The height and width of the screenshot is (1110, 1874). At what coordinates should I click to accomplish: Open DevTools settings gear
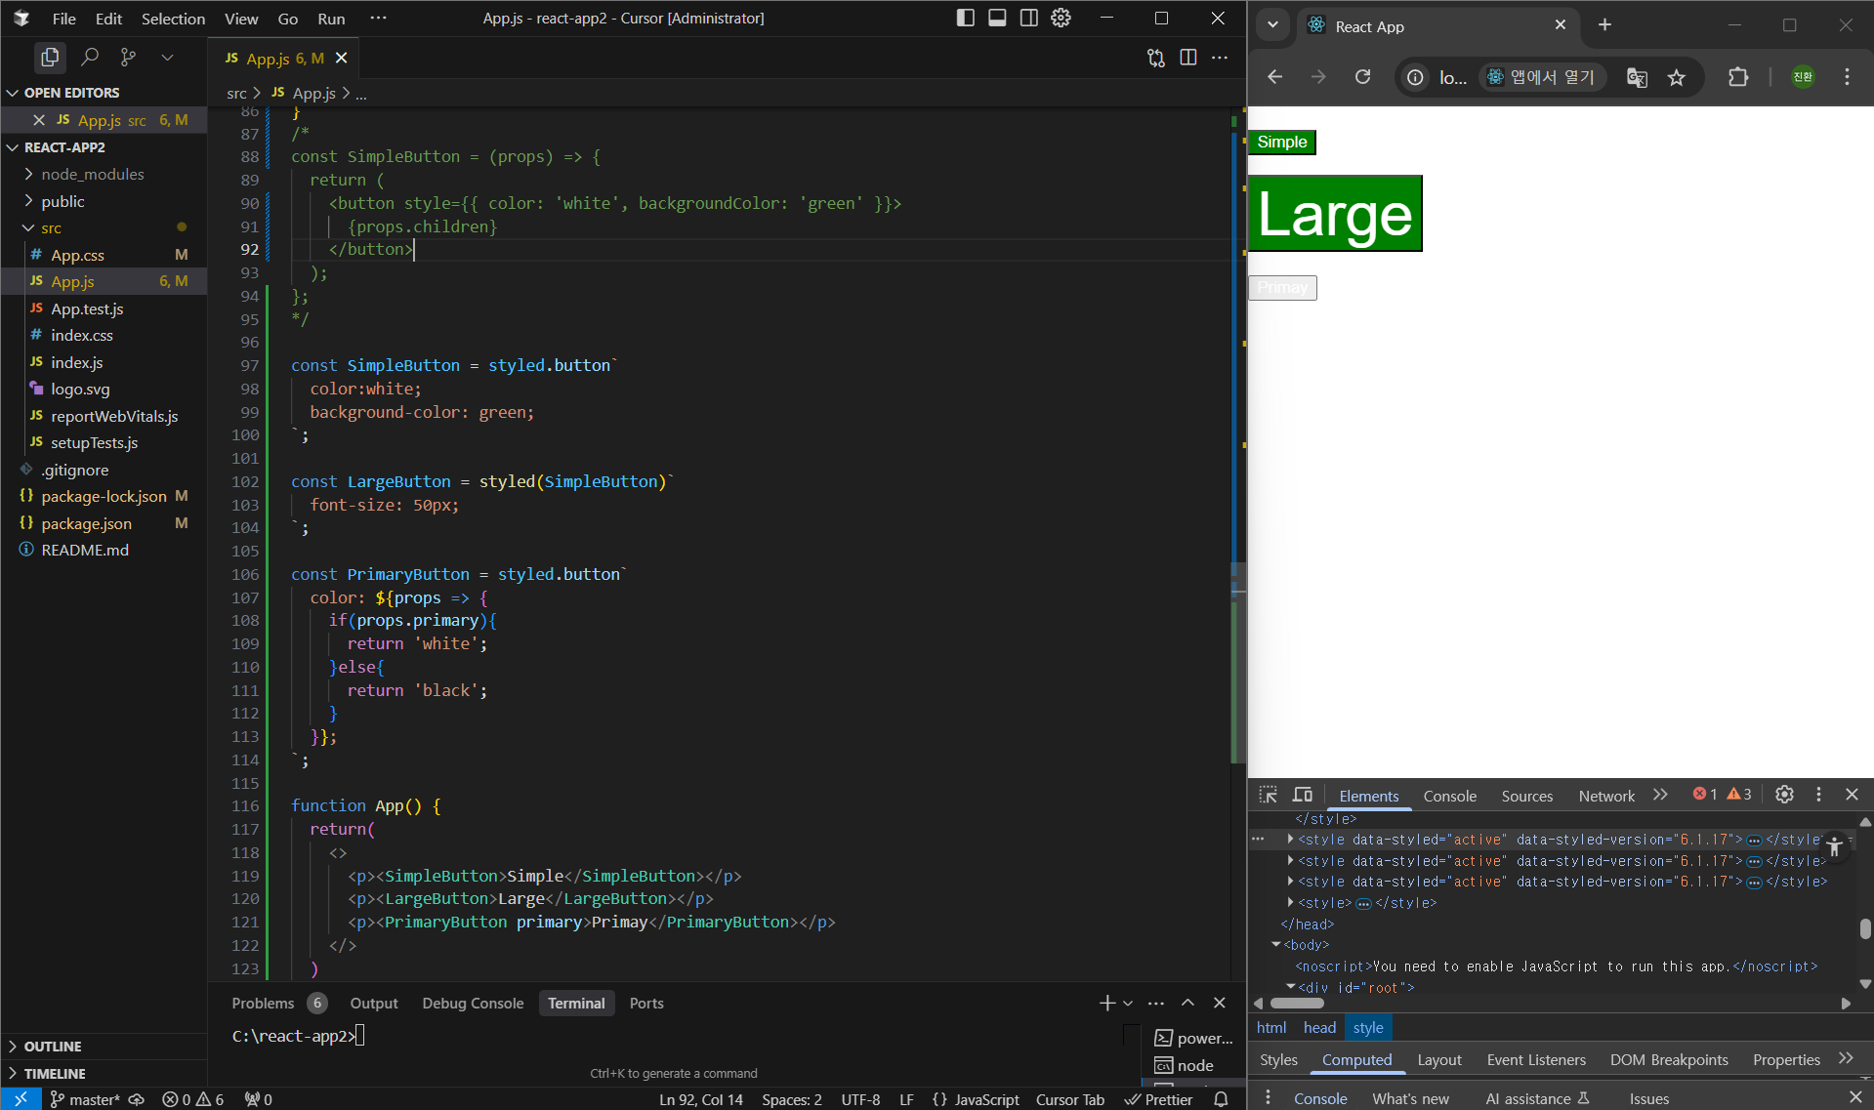tap(1784, 795)
